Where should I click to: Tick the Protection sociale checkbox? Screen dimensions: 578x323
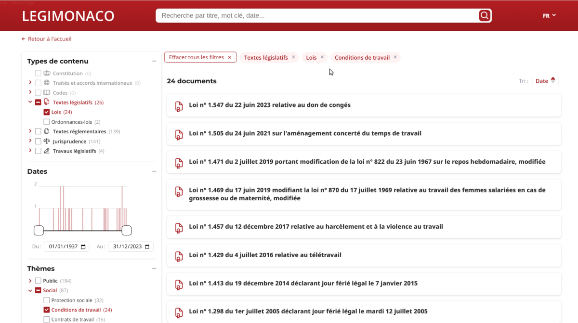pyautogui.click(x=47, y=300)
